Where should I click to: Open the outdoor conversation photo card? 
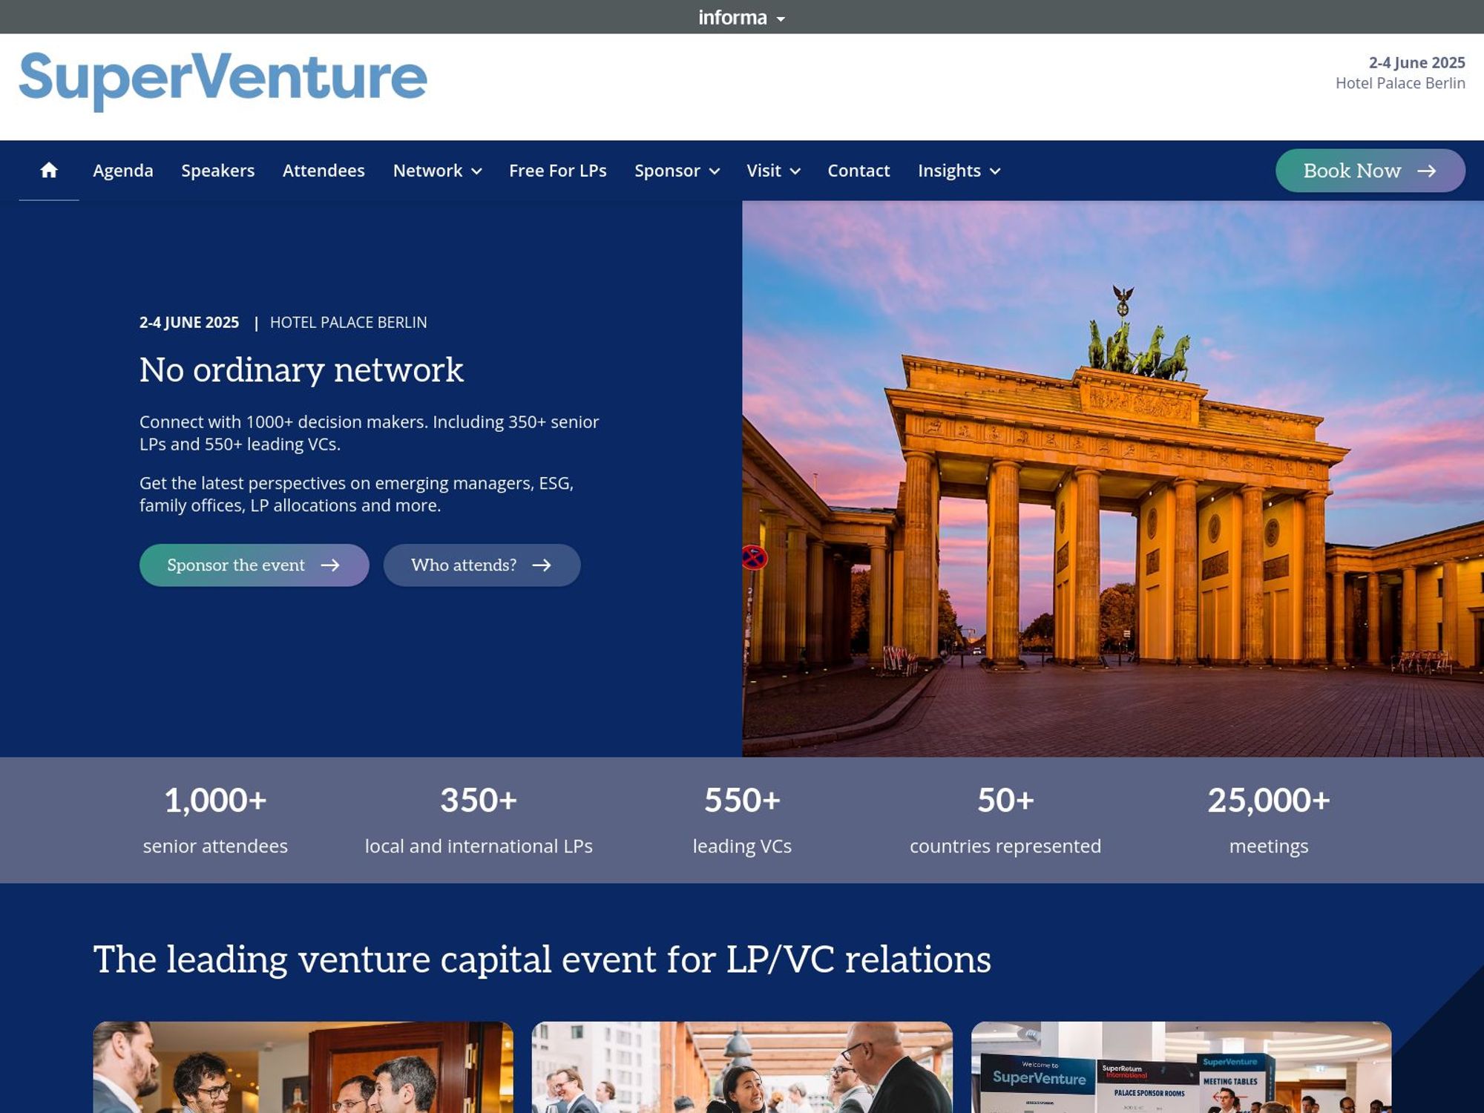742,1067
